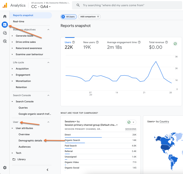183x174 pixels.
Task: Collapse the Life cycle section
Action: (x=48, y=62)
